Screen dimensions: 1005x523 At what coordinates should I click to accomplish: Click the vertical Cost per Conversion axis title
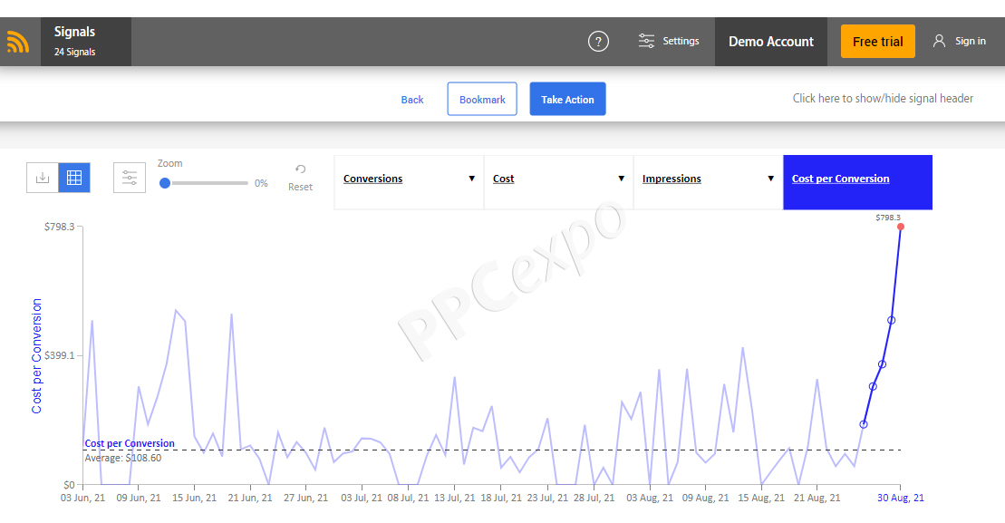tap(36, 355)
